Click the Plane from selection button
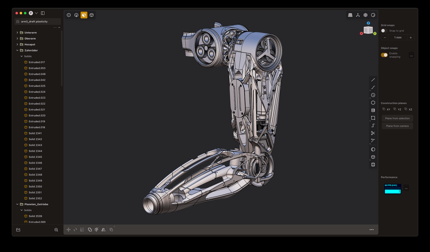 [x=397, y=118]
